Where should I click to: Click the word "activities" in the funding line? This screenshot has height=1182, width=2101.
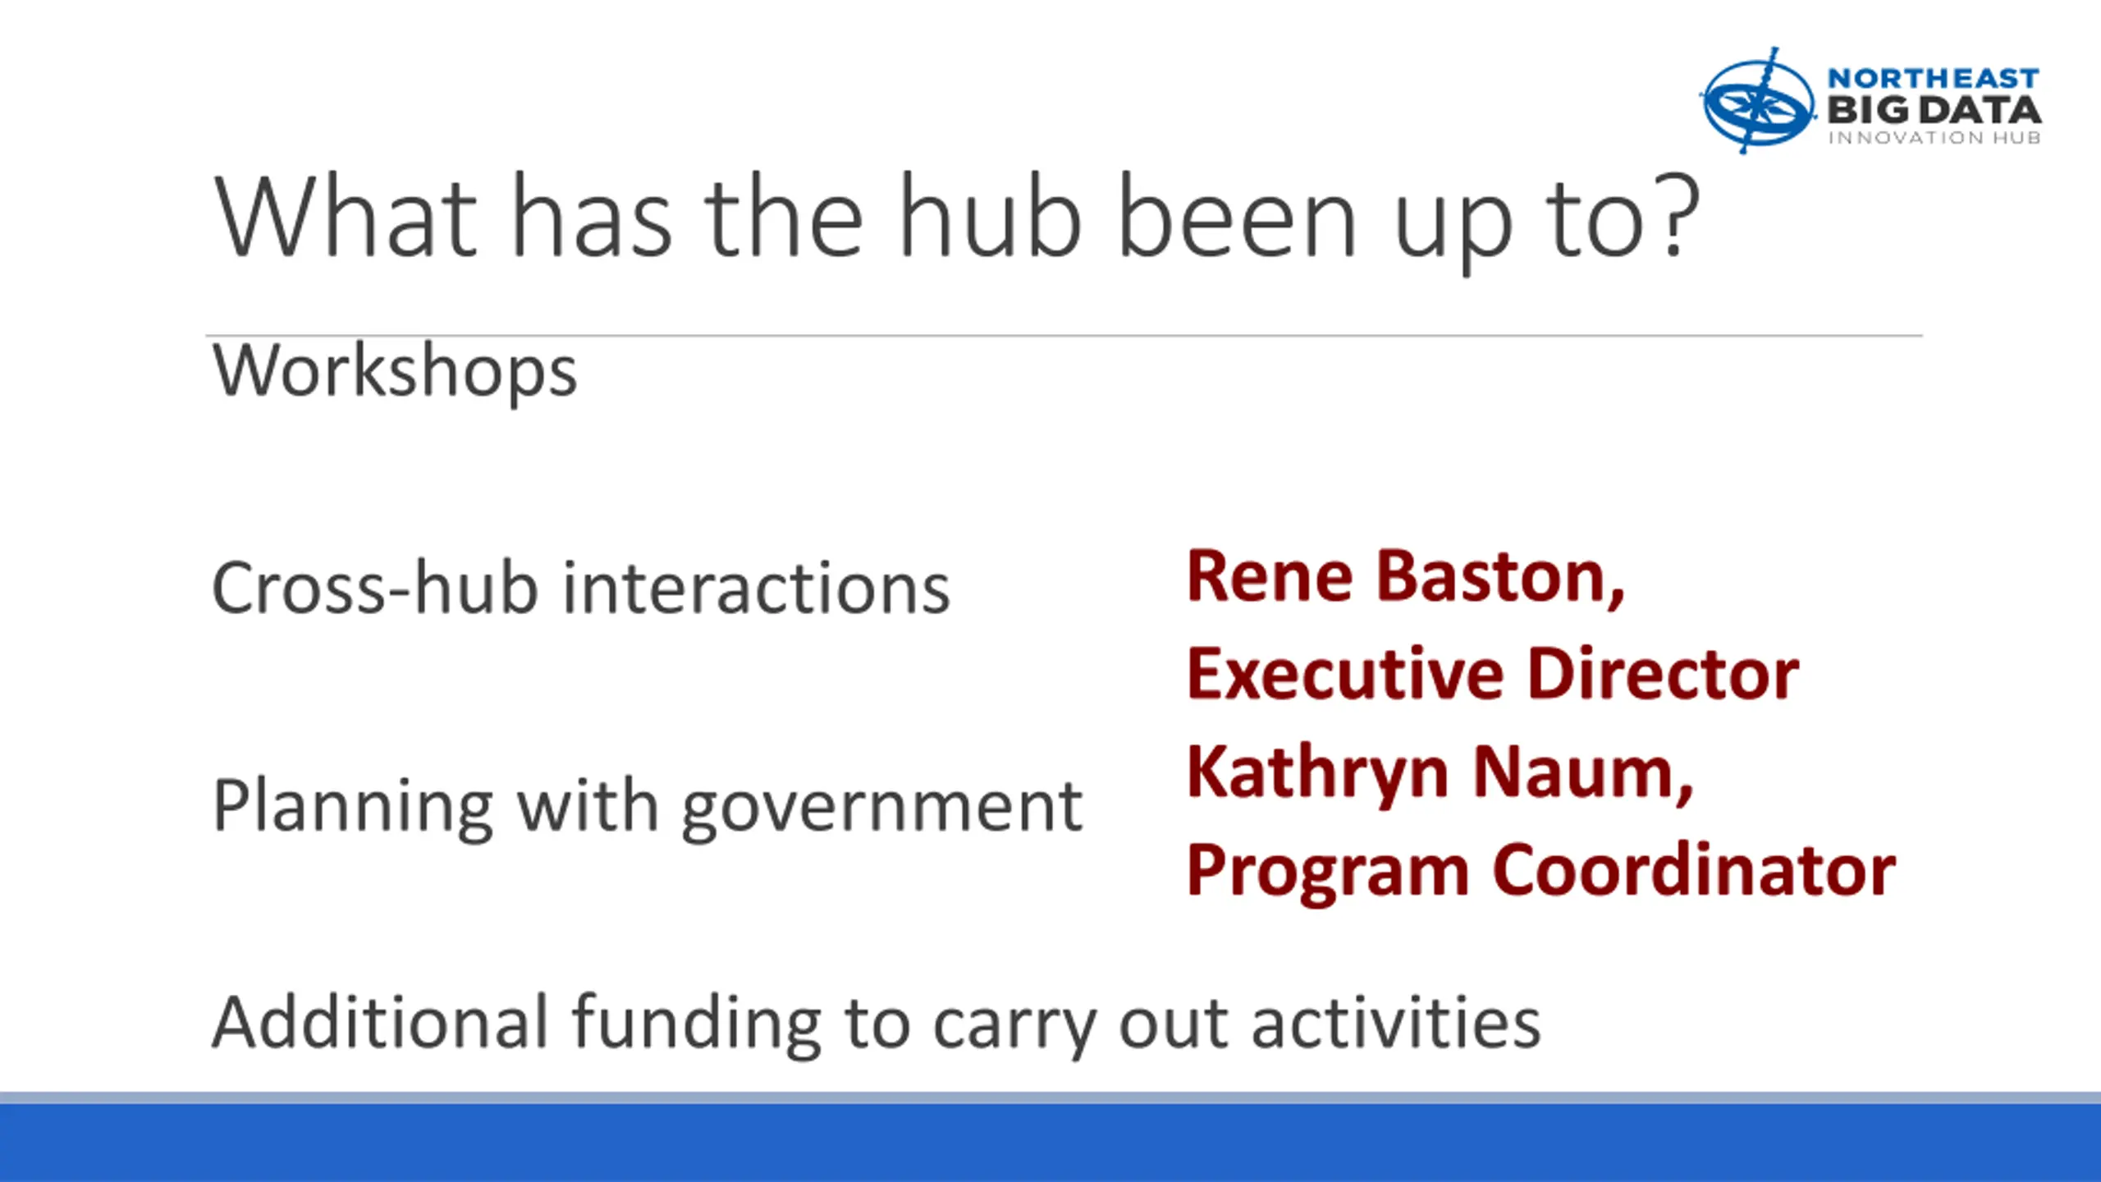pos(1396,1023)
